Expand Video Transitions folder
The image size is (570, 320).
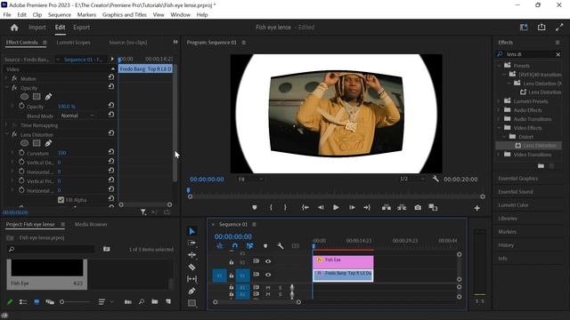(x=499, y=155)
